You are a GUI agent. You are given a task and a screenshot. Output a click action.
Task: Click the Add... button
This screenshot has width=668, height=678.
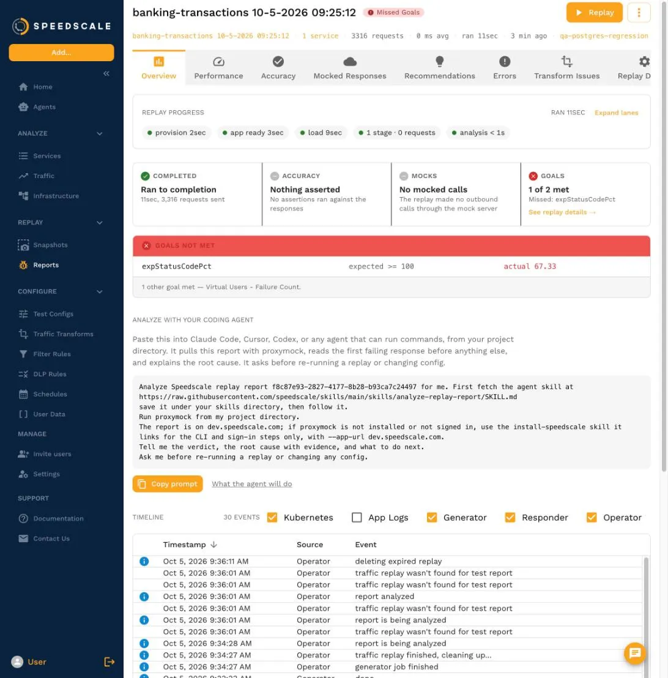click(61, 53)
